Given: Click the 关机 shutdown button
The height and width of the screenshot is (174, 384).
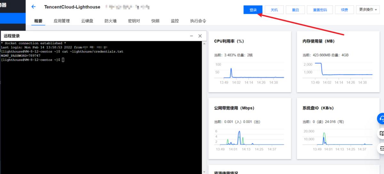Looking at the screenshot, I should pos(274,10).
